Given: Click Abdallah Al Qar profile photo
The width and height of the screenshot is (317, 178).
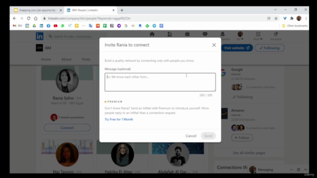Looking at the screenshot, I should click(x=178, y=154).
